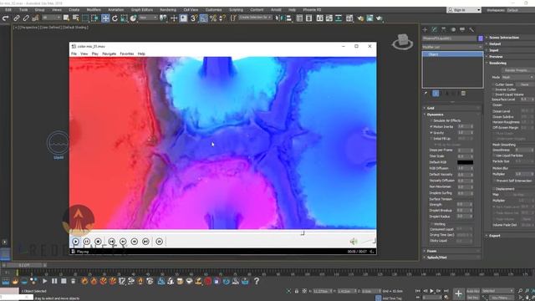
Task: Toggle the Inverse Cutter checkbox
Action: (x=493, y=89)
